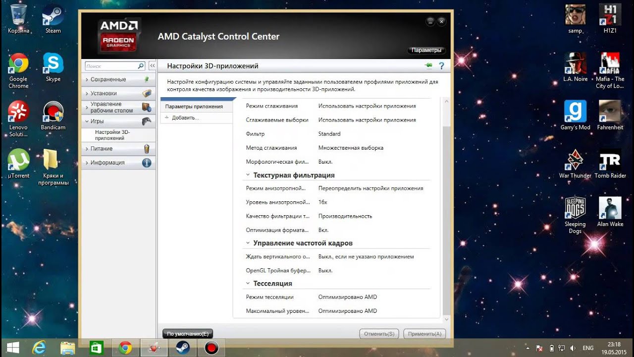Open the Кряки и программы folder
634x357 pixels.
(53, 168)
